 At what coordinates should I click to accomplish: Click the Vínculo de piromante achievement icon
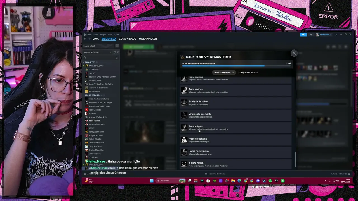[x=184, y=115]
